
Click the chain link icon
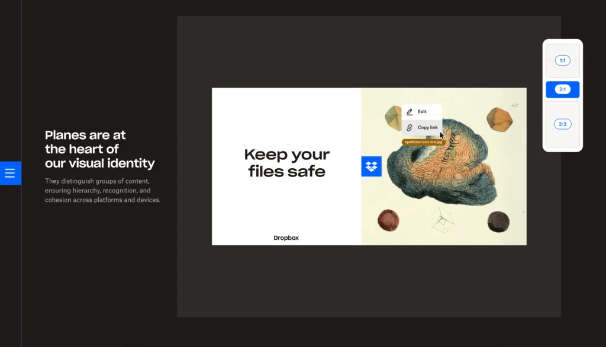tap(410, 128)
